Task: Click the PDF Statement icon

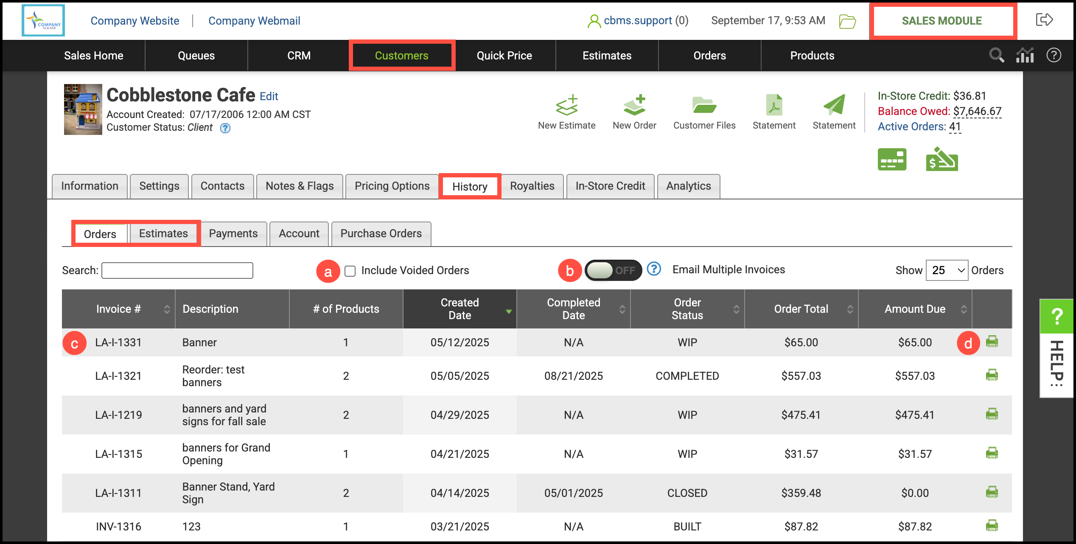Action: [x=774, y=105]
